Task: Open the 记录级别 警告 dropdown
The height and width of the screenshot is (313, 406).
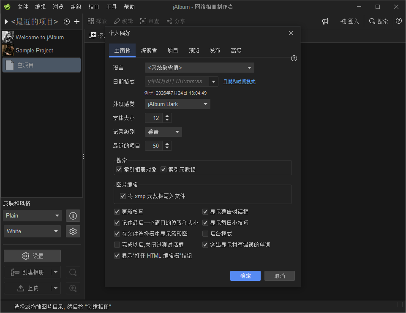Action: pyautogui.click(x=163, y=132)
